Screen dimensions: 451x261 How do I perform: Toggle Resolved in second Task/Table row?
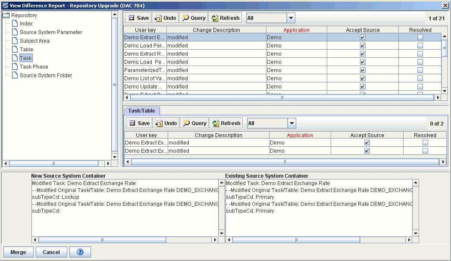point(425,151)
